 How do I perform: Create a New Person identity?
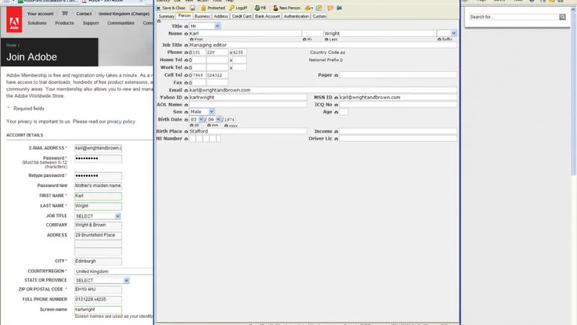coord(286,8)
